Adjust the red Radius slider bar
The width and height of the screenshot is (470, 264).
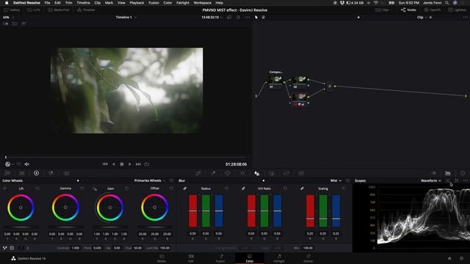(192, 211)
